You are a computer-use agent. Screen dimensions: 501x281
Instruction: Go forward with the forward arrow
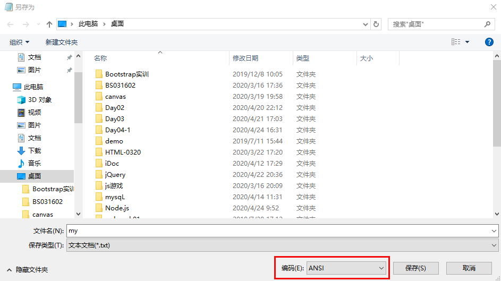26,24
